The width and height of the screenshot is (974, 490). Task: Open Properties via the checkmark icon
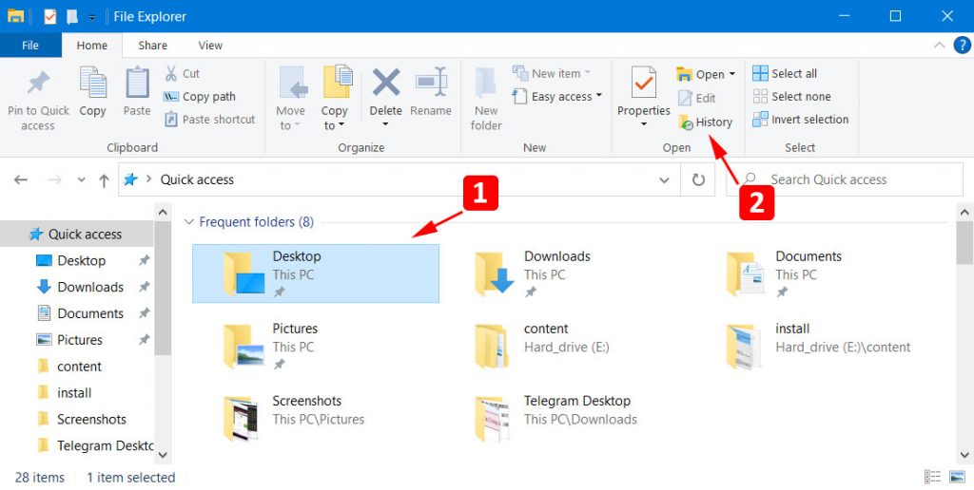tap(644, 84)
